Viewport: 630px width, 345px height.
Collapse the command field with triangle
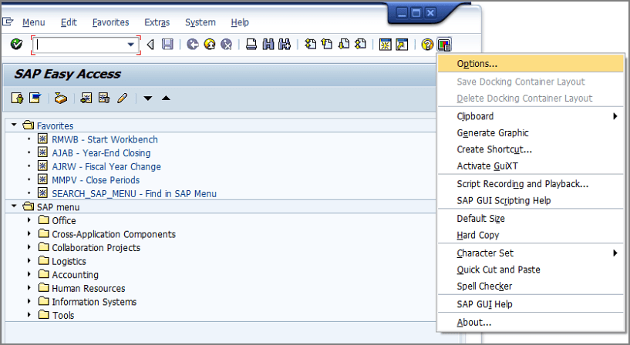(x=150, y=44)
